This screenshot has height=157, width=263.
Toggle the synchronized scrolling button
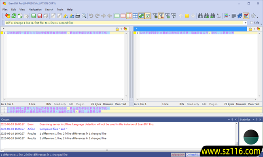click(x=141, y=16)
